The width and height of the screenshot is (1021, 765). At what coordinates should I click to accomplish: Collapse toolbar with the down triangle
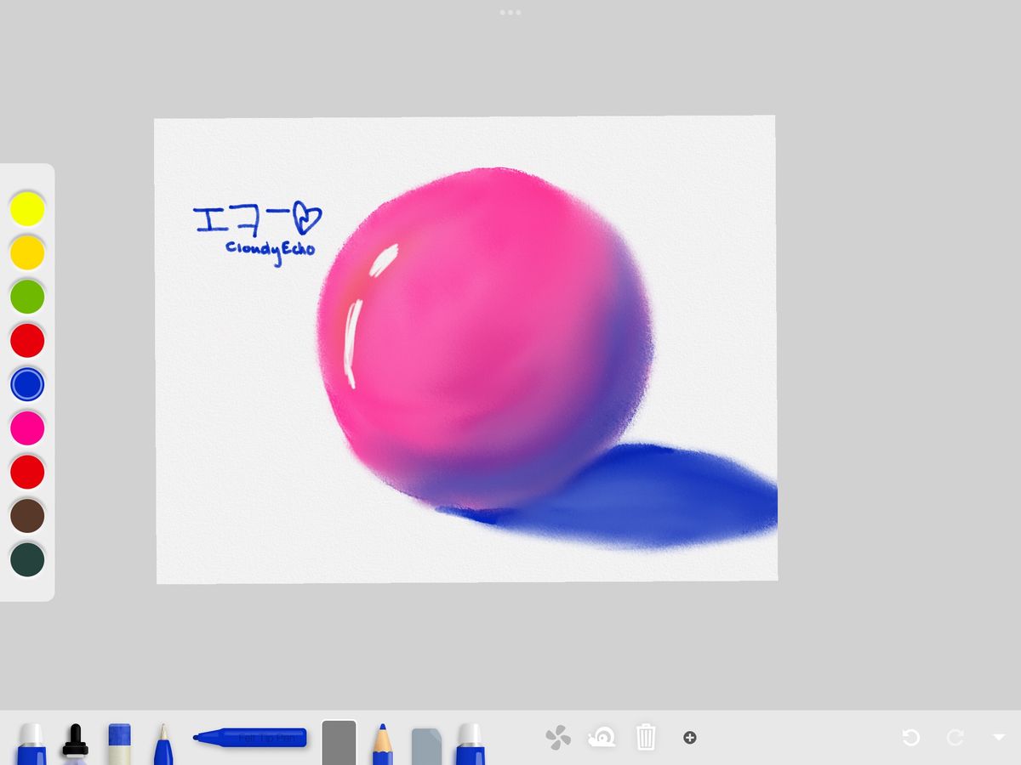click(999, 737)
